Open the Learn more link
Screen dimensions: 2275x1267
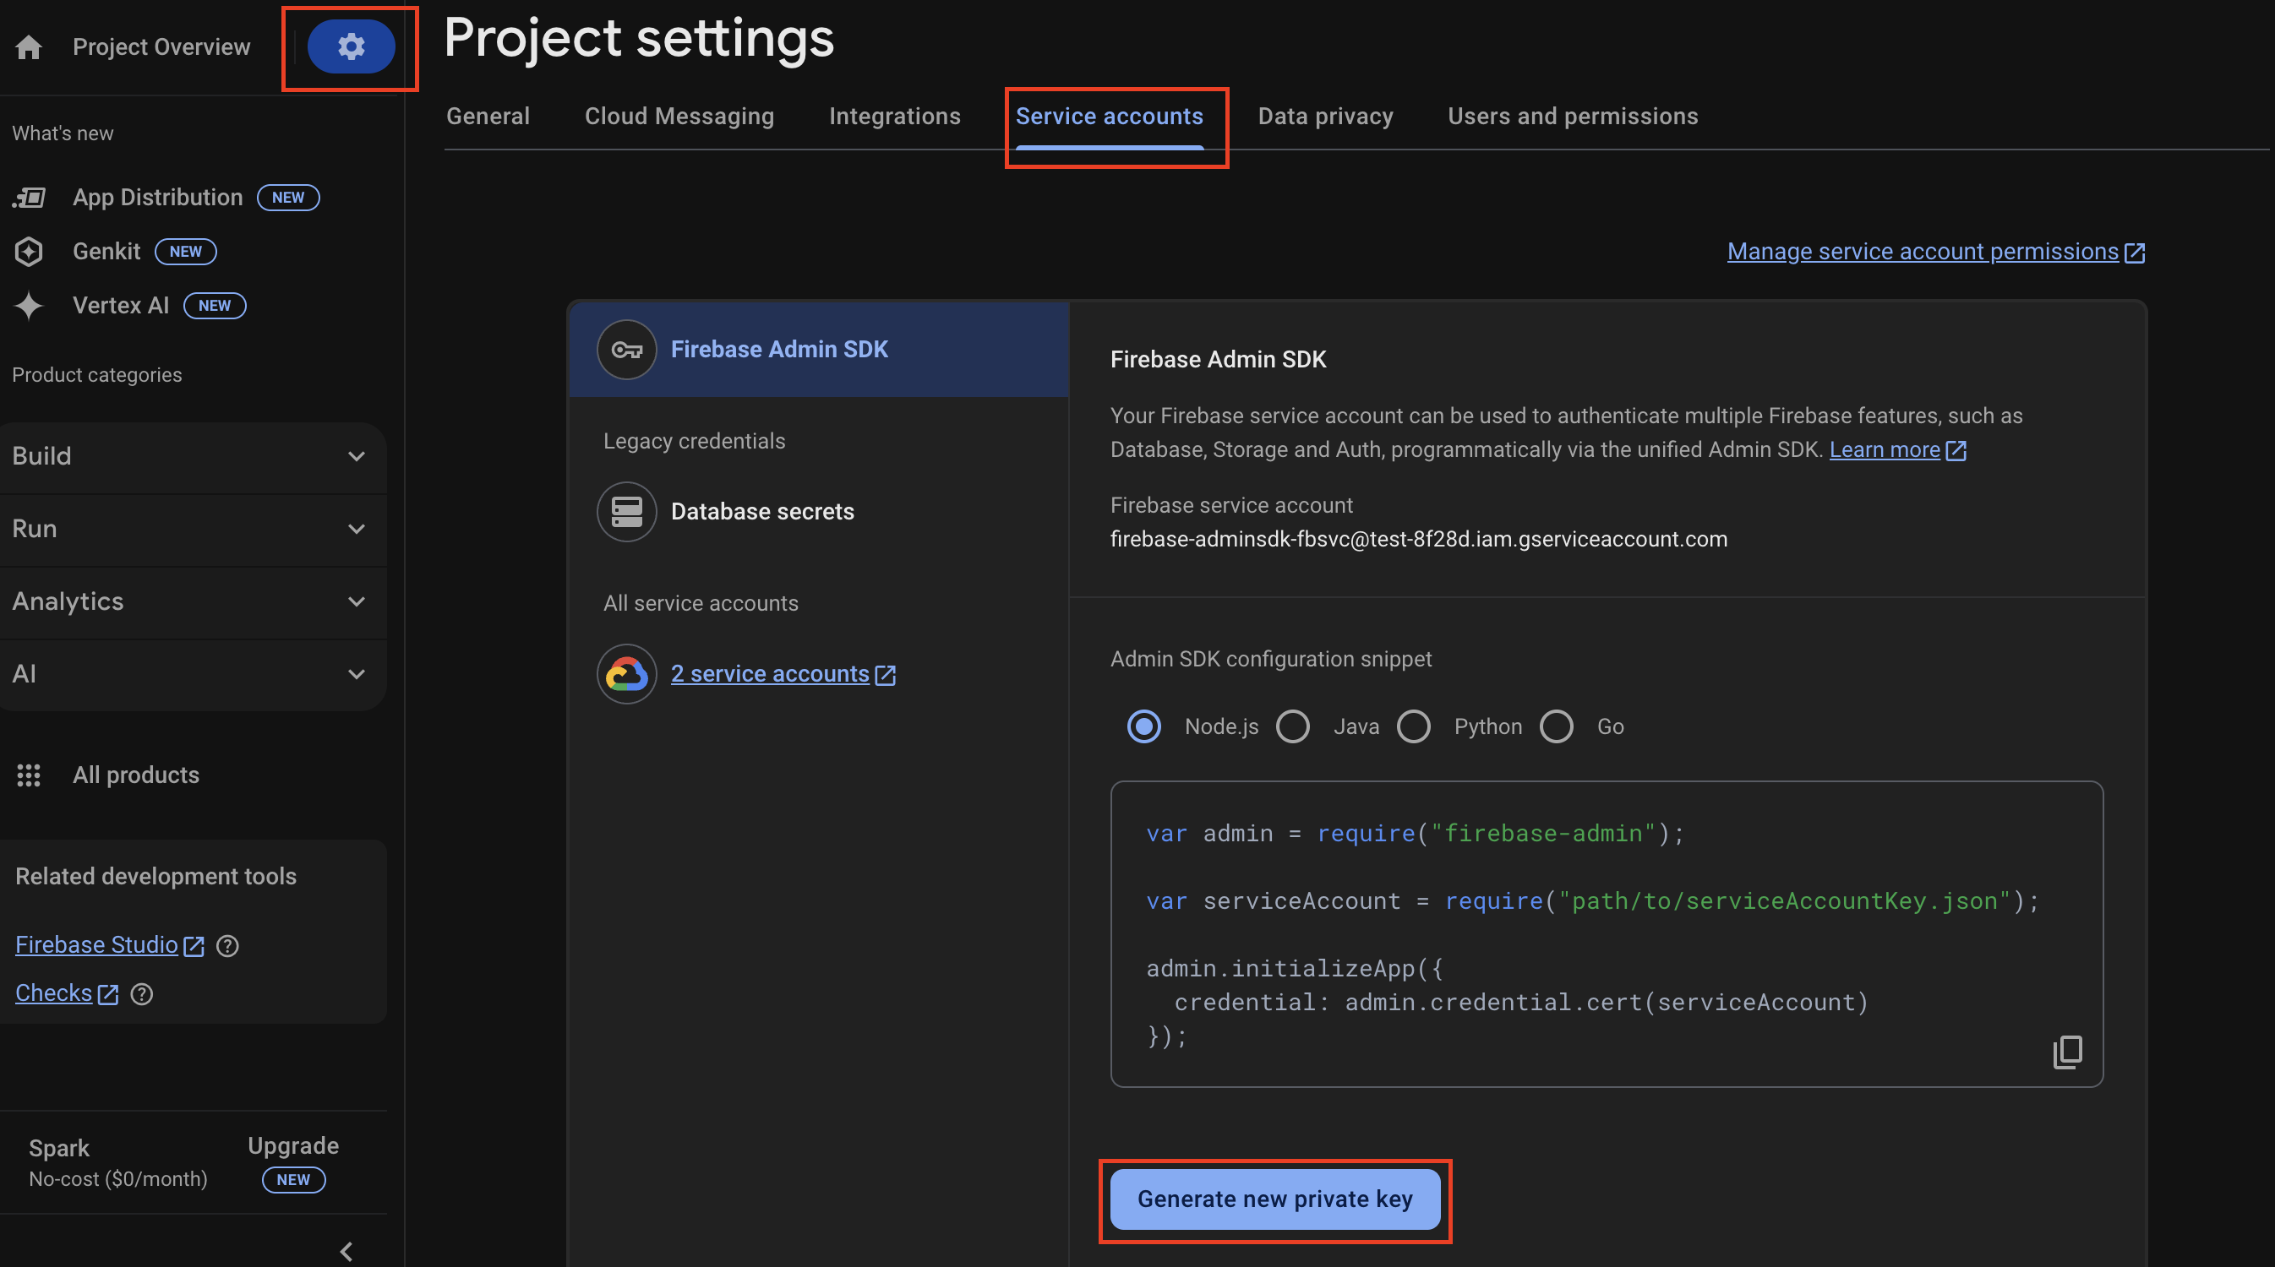click(1885, 450)
